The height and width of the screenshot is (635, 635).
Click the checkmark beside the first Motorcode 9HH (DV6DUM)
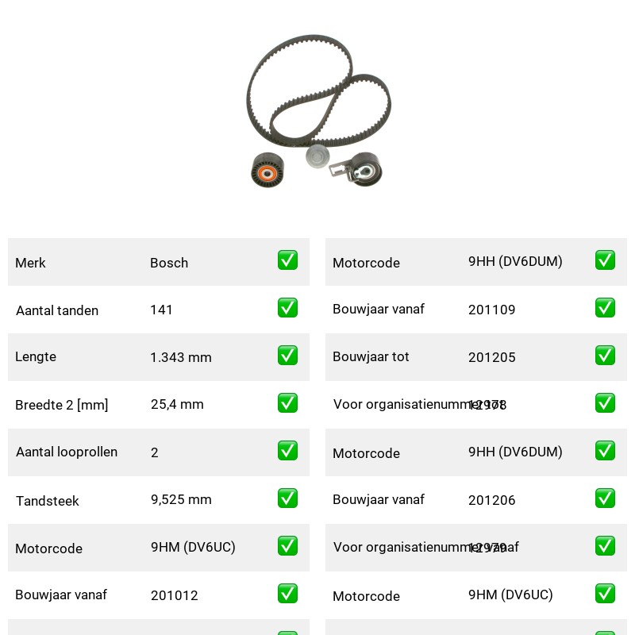605,260
